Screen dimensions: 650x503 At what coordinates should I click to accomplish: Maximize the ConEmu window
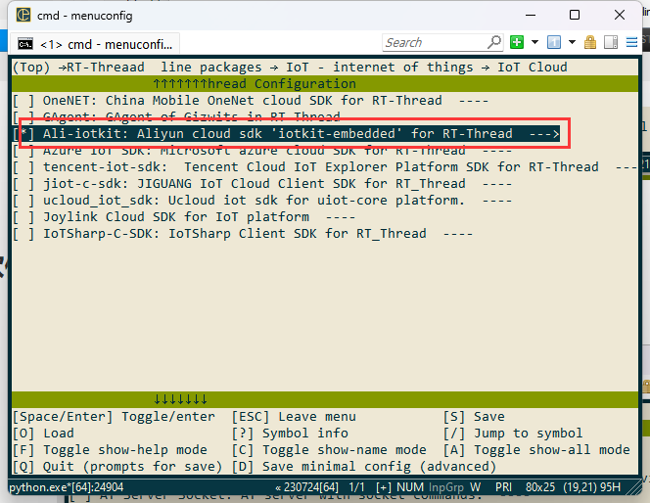(575, 15)
